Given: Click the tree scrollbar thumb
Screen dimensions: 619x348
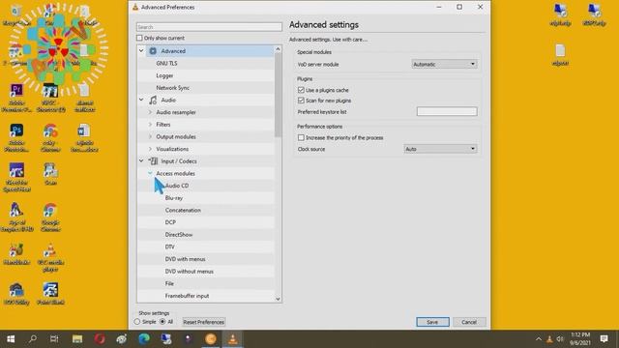Looking at the screenshot, I should 278,95.
